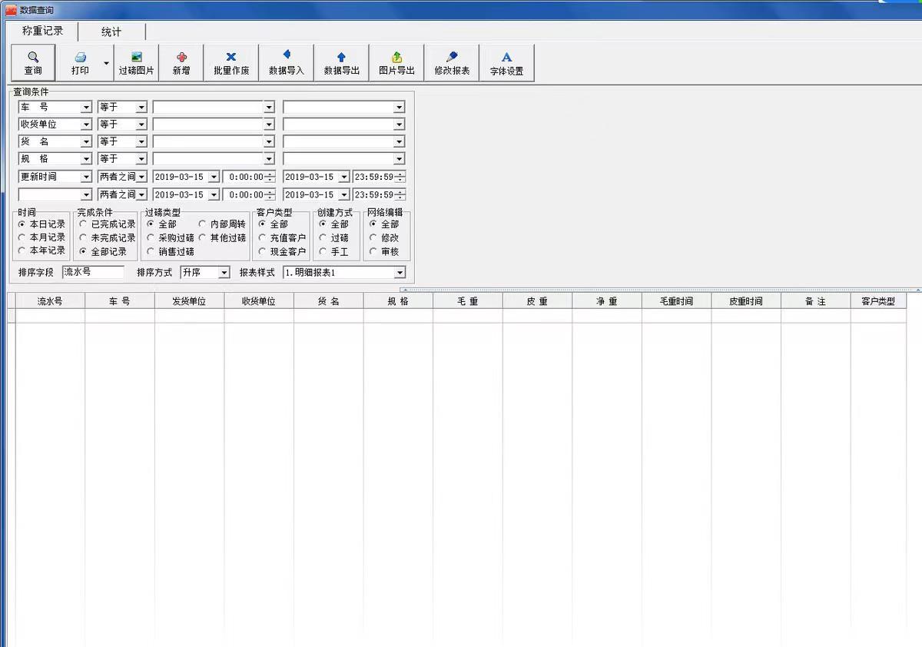Open start date picker in 更新时间 row
Screen dimensions: 922x647
pos(214,177)
